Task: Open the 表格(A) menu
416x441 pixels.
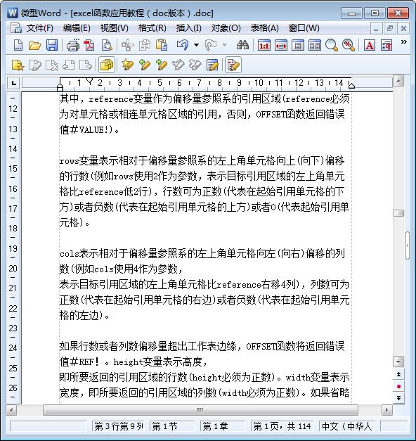Action: [x=264, y=28]
